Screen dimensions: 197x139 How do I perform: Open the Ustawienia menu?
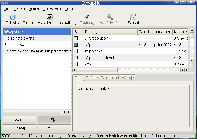[52, 9]
